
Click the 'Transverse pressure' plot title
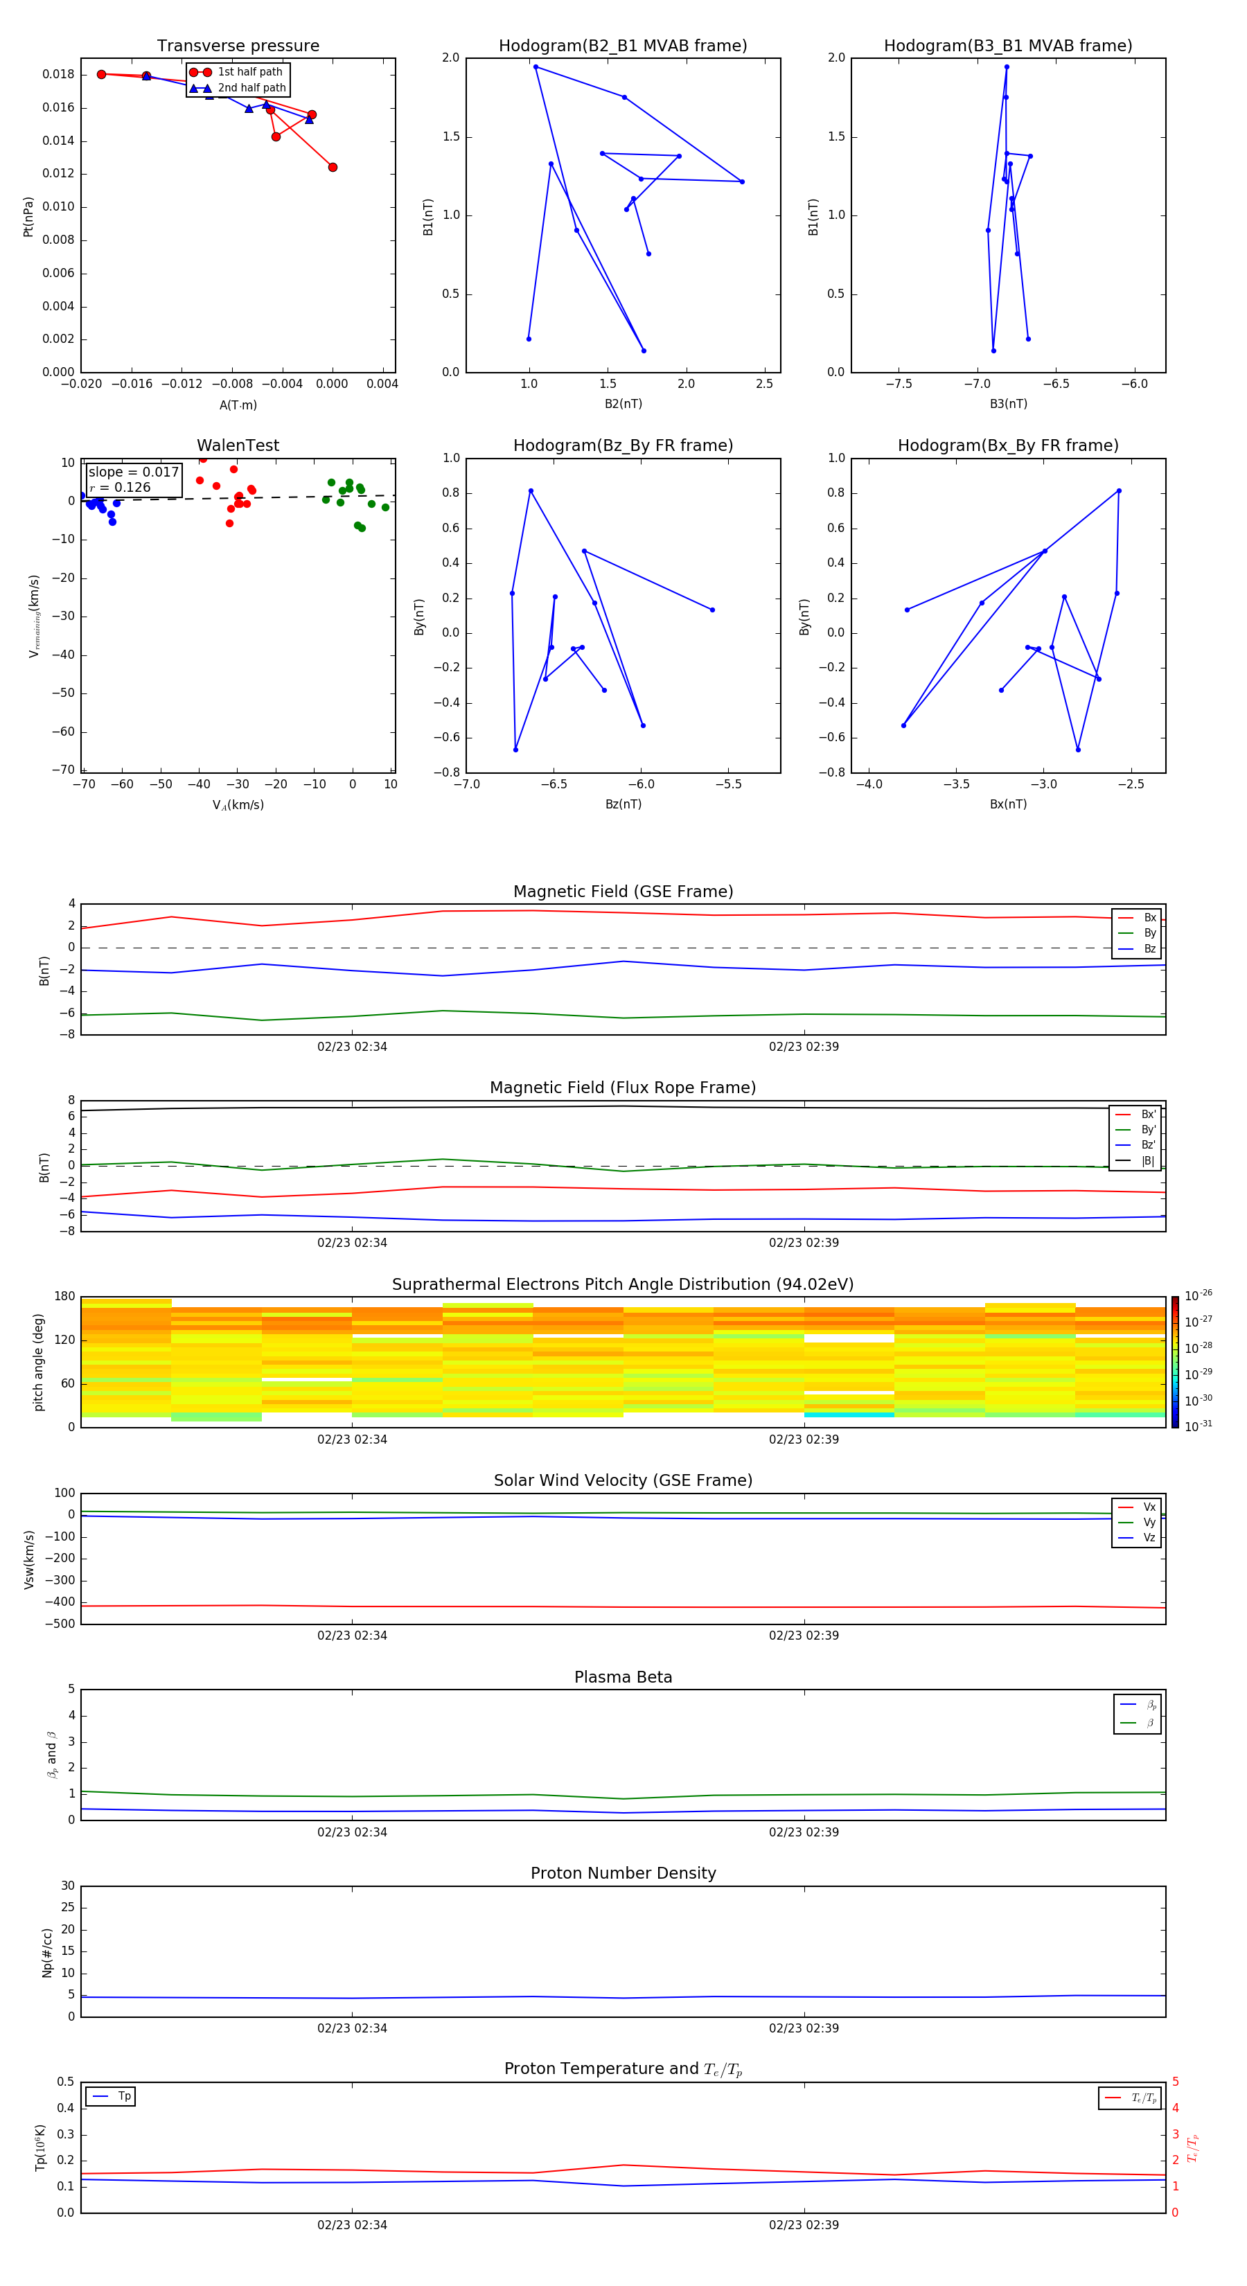[238, 46]
